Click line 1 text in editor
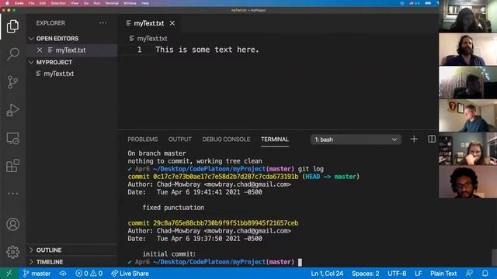 (x=207, y=50)
